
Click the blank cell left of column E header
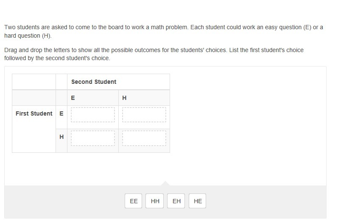click(34, 98)
